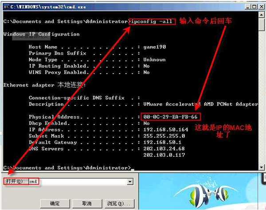Maximize the cmd.exe window
Viewport: 266px width, 210px height.
point(254,7)
